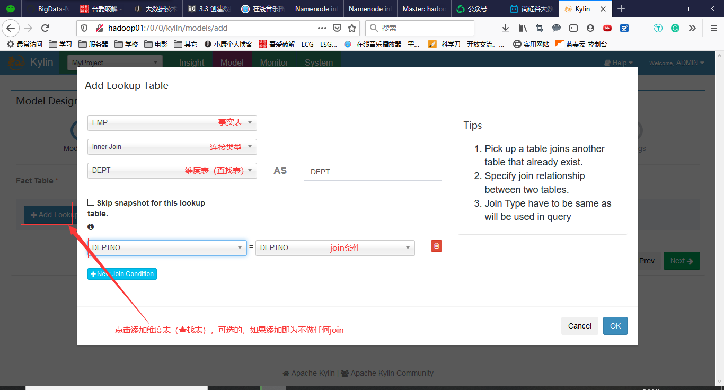Viewport: 724px width, 390px height.
Task: Expand the Welcome, ADMIN user menu
Action: tap(677, 63)
